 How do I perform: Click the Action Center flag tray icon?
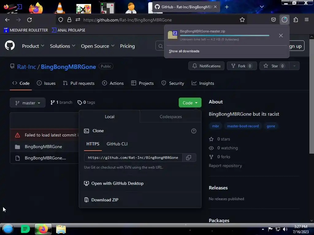270,229
